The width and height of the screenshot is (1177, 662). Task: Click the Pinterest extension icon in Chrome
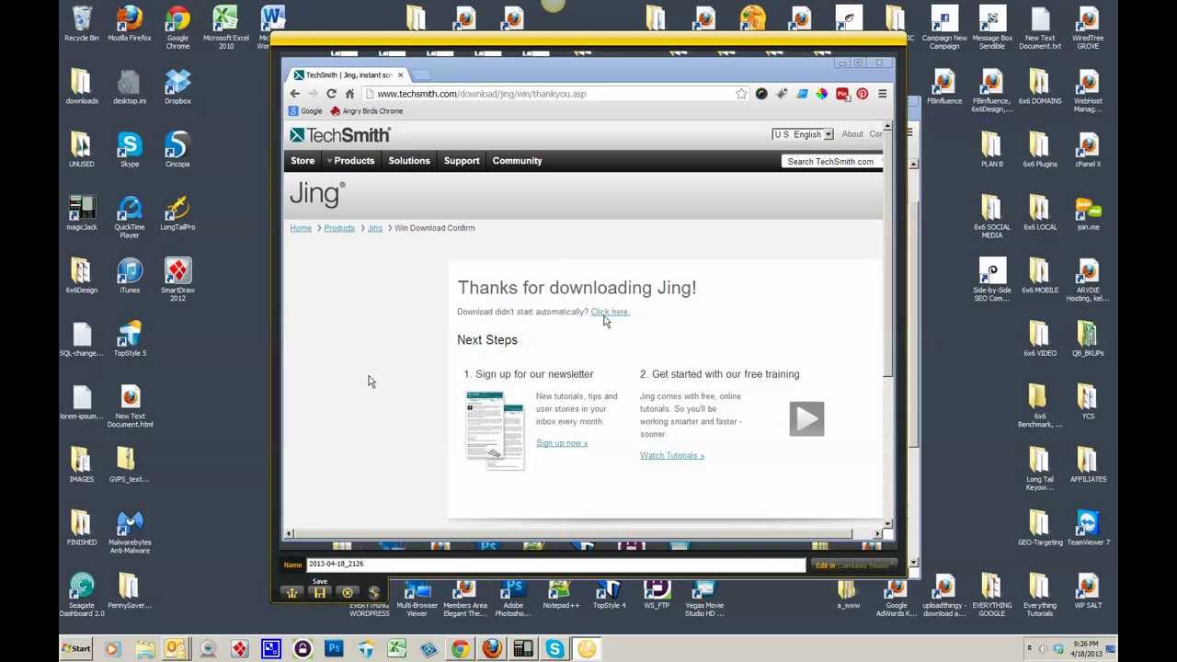862,94
